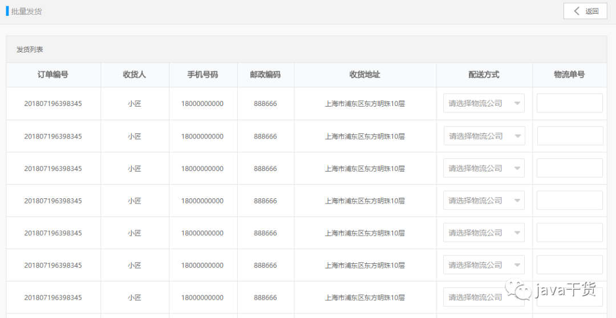
Task: Open the second row's 请选择物流公司 dropdown
Action: 484,136
